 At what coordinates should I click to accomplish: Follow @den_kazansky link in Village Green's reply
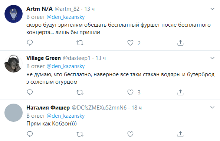[66, 66]
